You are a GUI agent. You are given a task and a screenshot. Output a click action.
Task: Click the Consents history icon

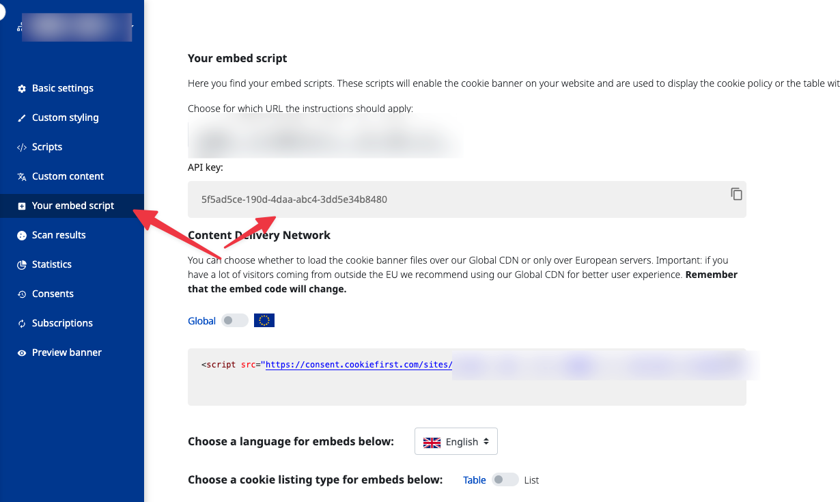coord(22,294)
